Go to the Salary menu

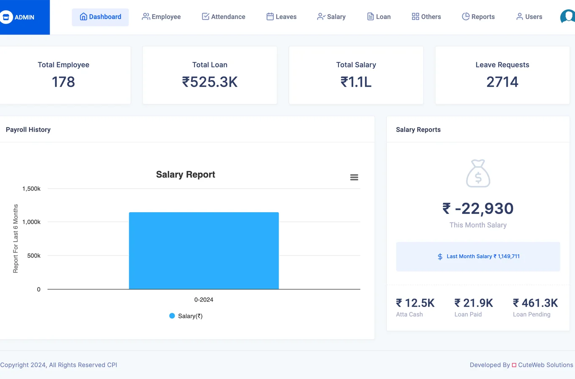pyautogui.click(x=331, y=17)
